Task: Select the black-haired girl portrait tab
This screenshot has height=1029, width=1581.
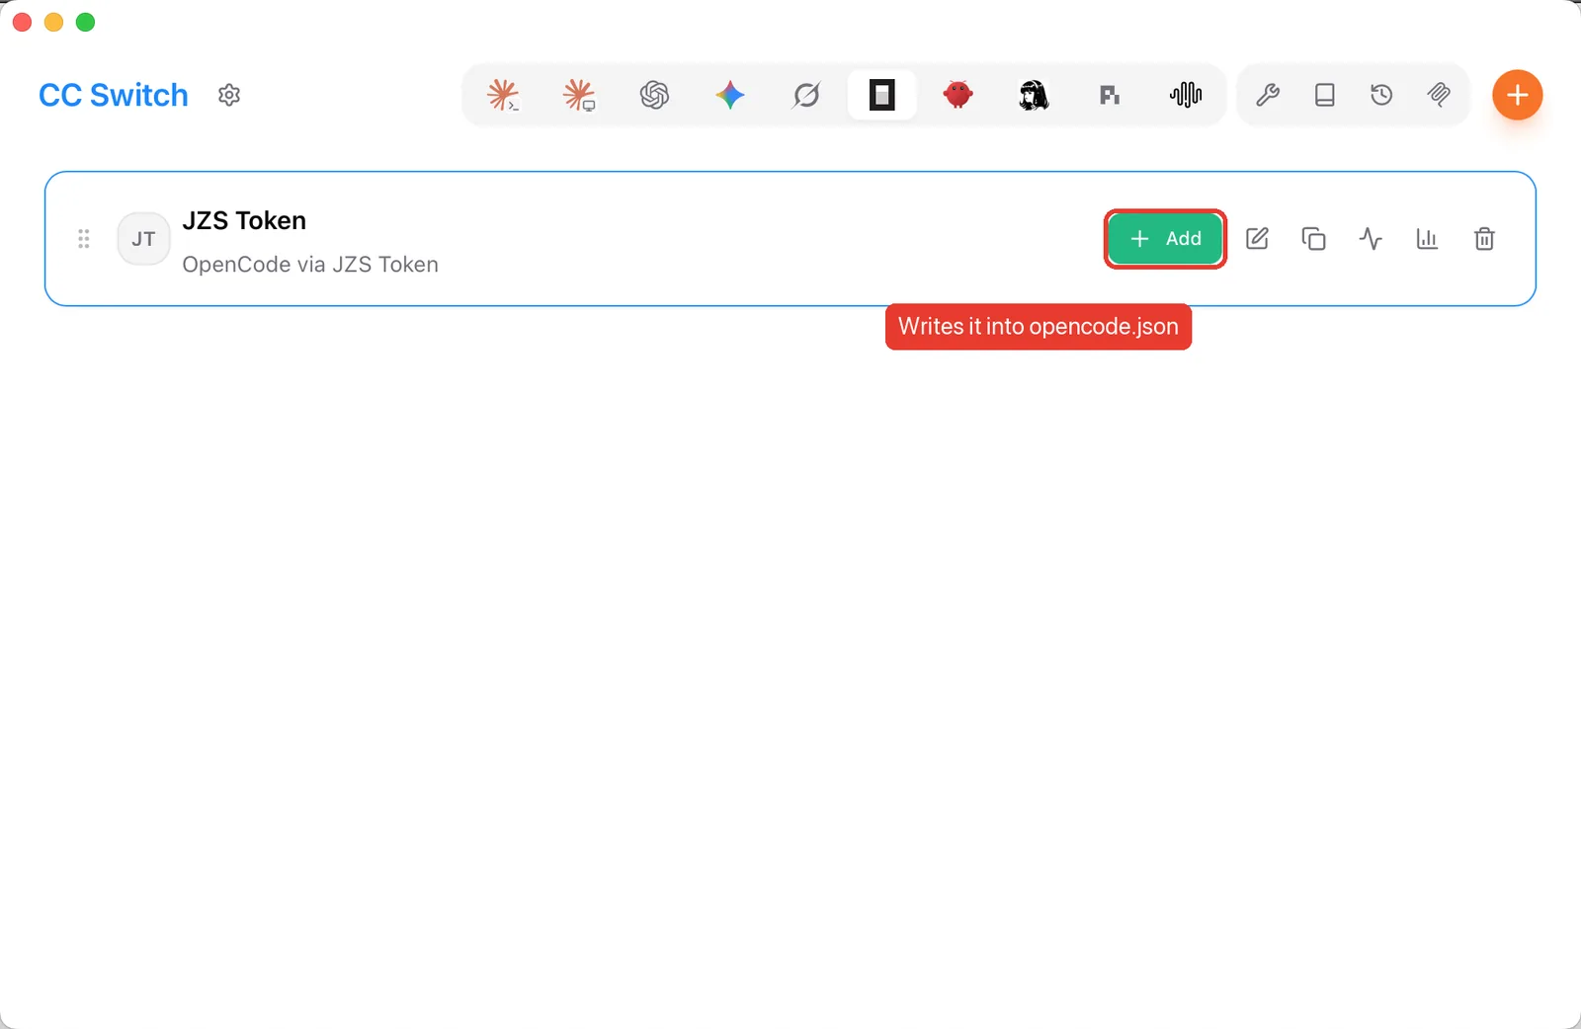Action: click(x=1034, y=95)
